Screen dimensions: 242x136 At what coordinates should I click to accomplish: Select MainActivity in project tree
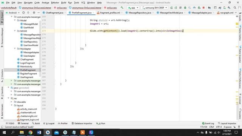26,66
